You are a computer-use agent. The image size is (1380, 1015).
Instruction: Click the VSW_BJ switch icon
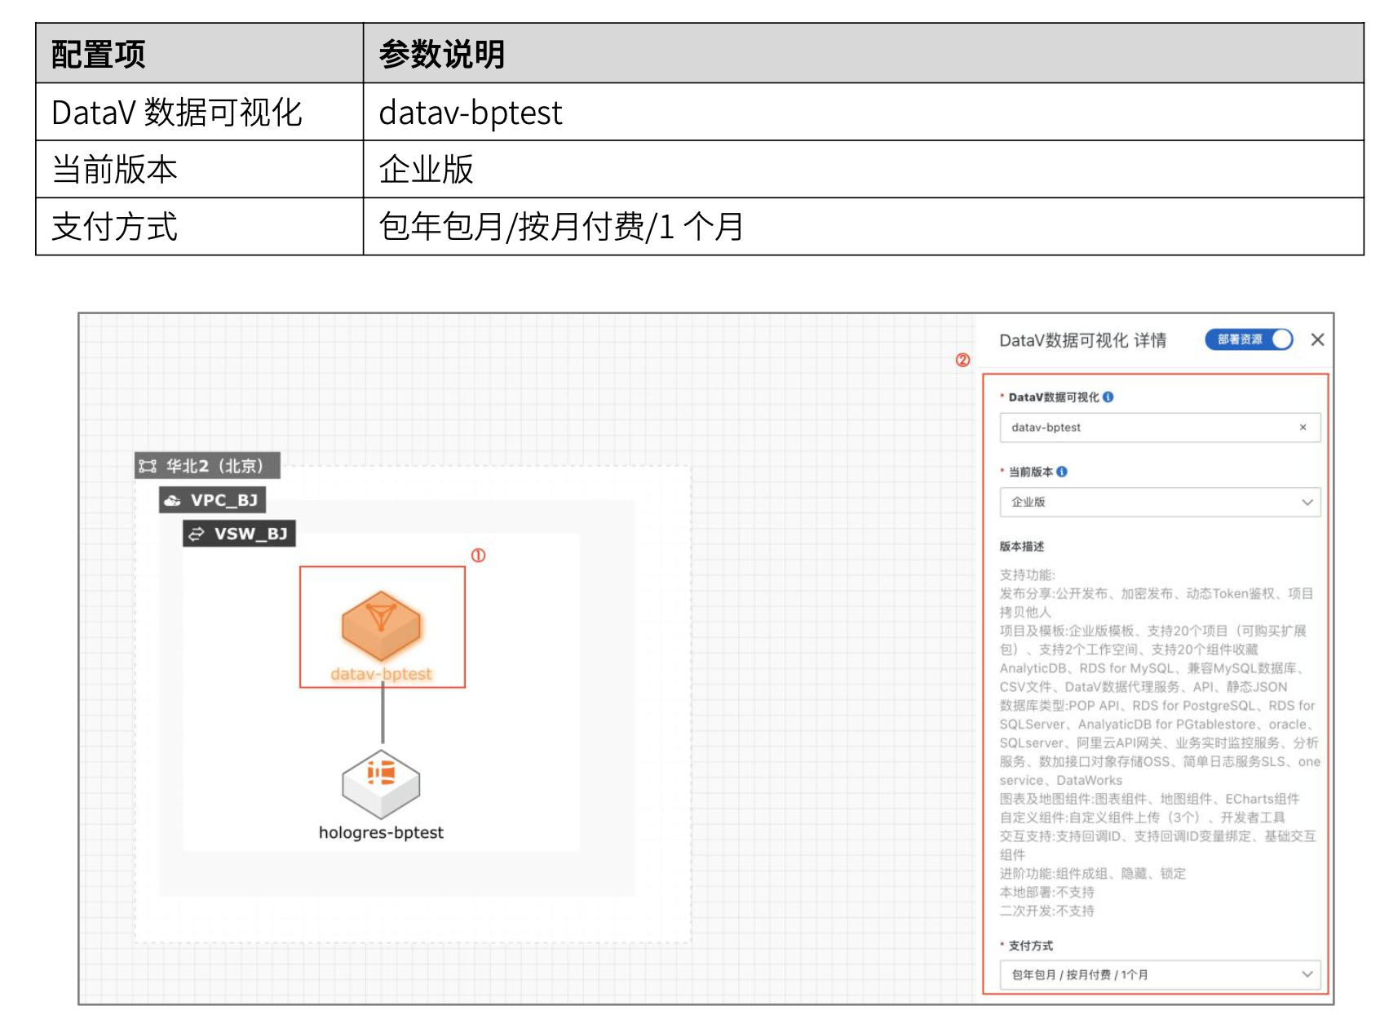point(196,534)
